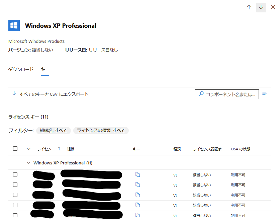Sort by the 組織 column header
The height and width of the screenshot is (219, 279).
pyautogui.click(x=71, y=149)
